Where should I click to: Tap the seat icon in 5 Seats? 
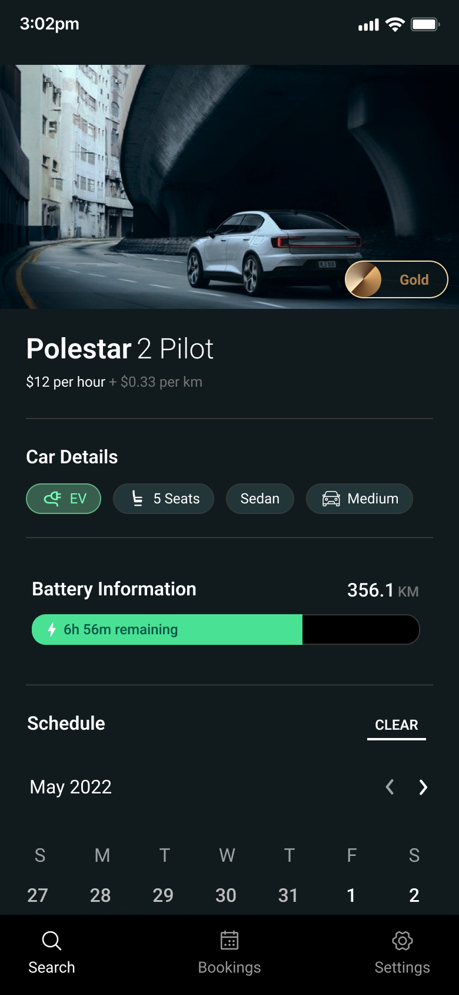pos(137,499)
